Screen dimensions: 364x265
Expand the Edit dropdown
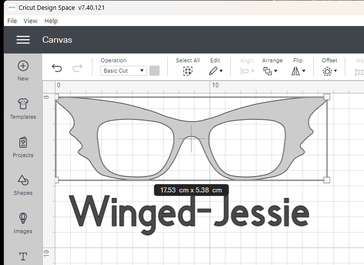(x=215, y=71)
